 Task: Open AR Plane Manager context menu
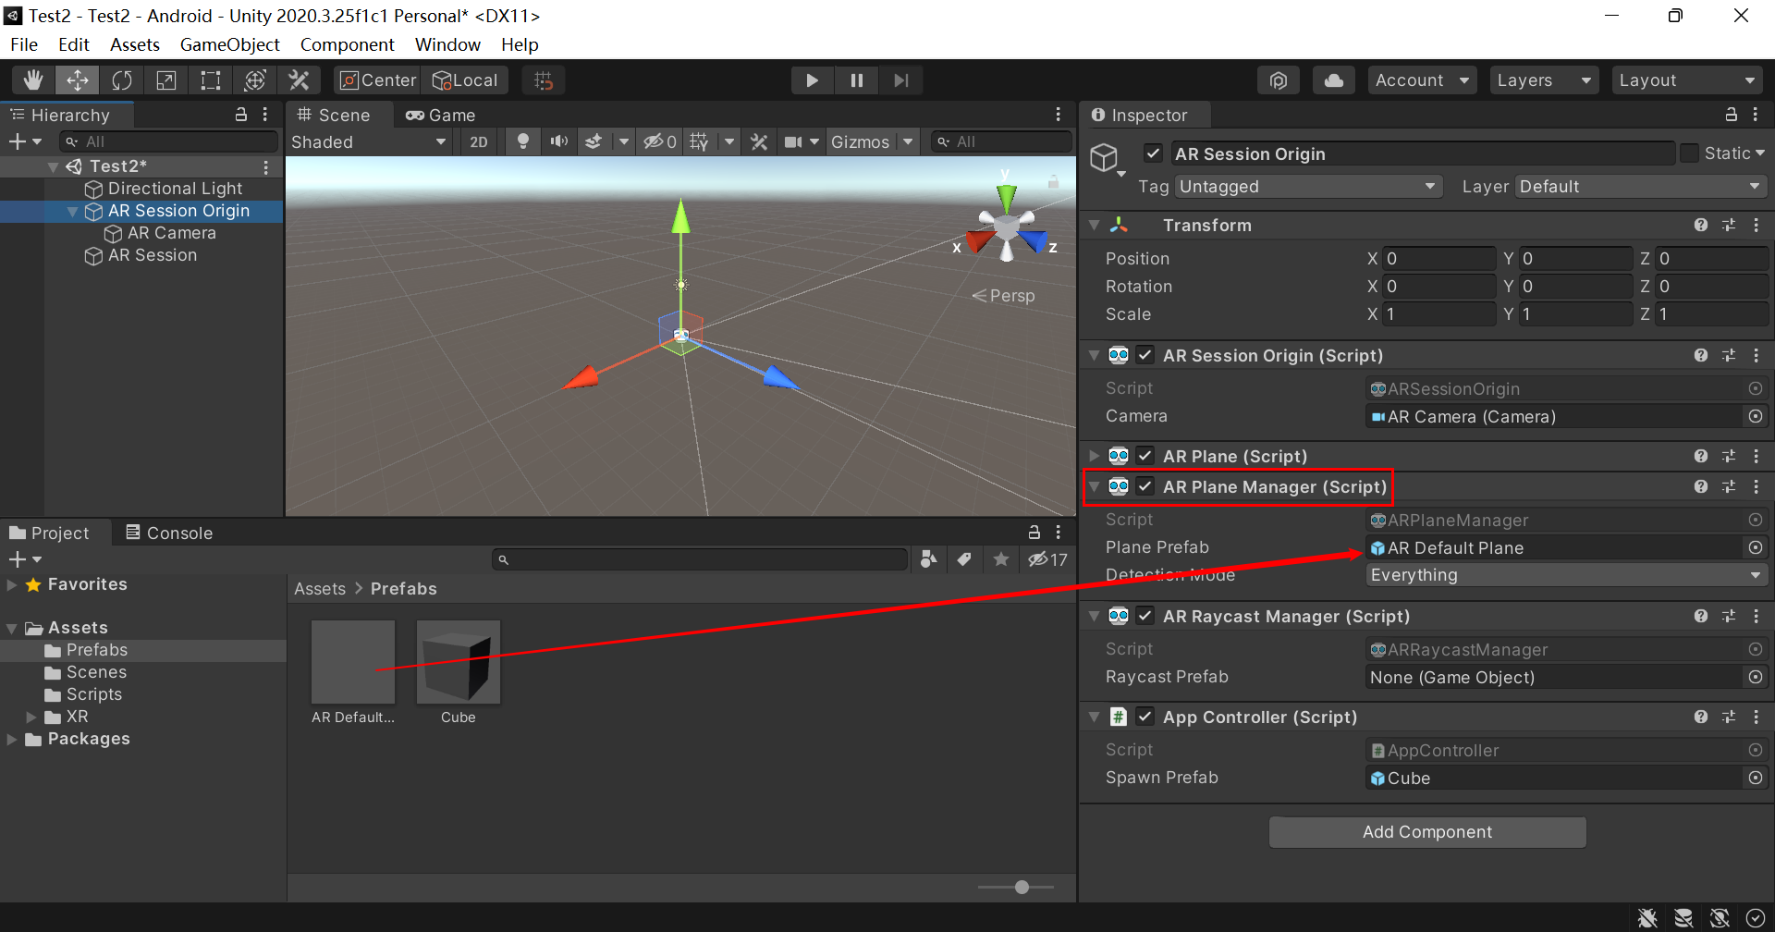[x=1756, y=486]
